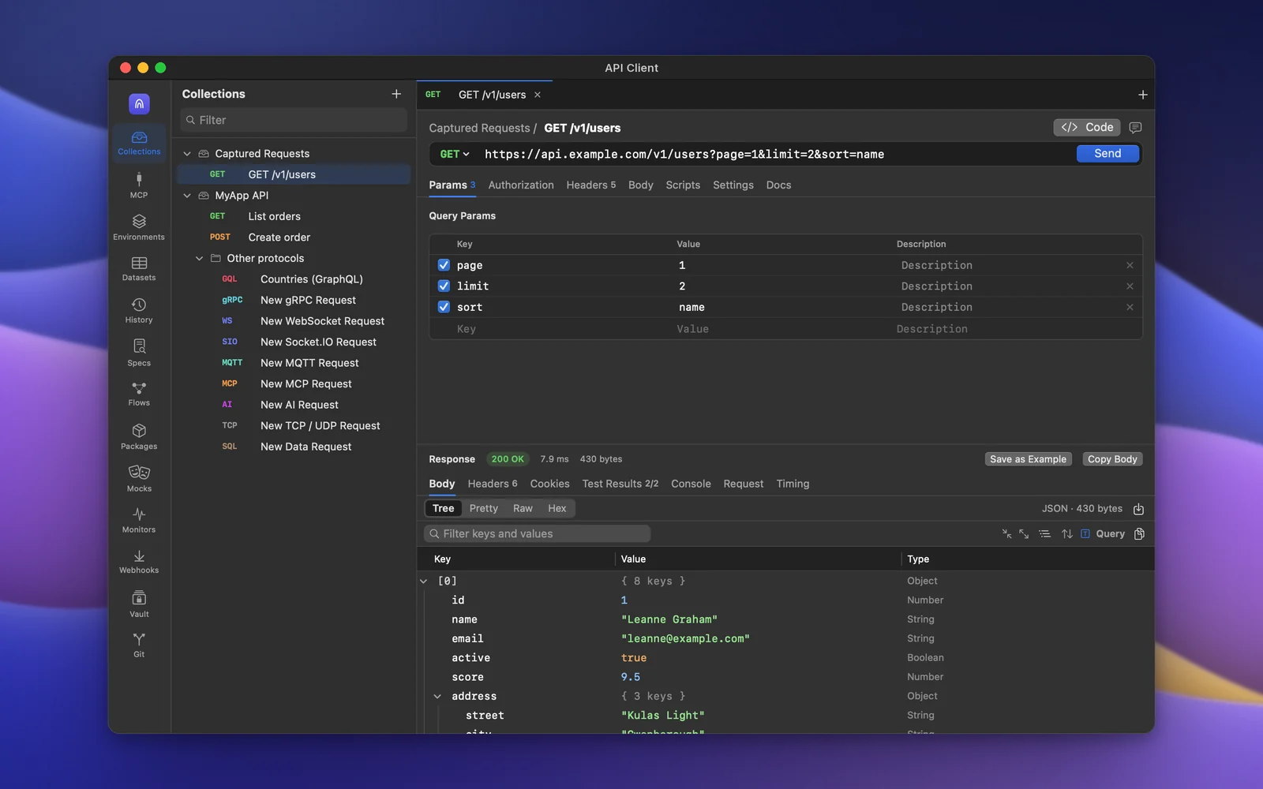Add a new collection with plus icon

pyautogui.click(x=396, y=94)
